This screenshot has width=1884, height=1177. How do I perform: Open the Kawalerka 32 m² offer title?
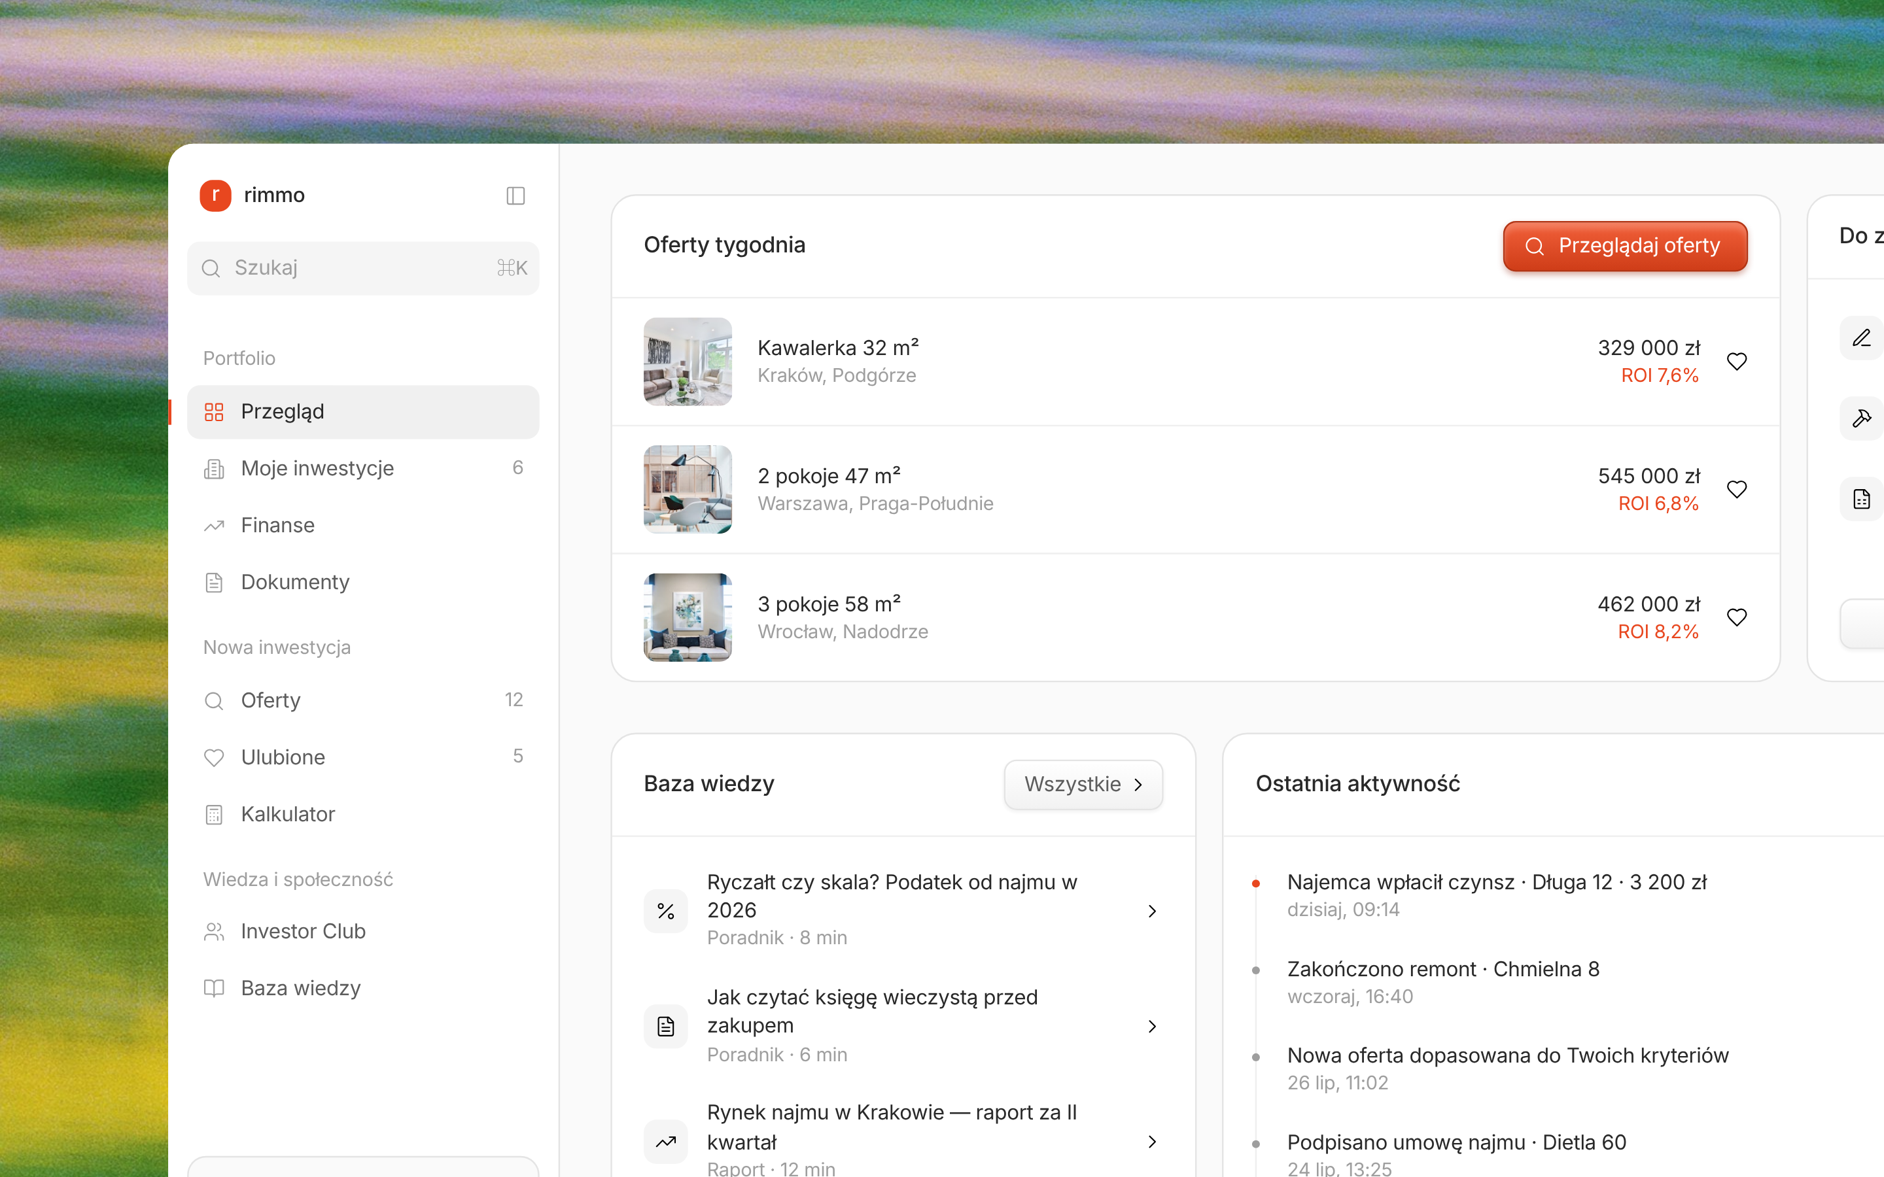(838, 347)
